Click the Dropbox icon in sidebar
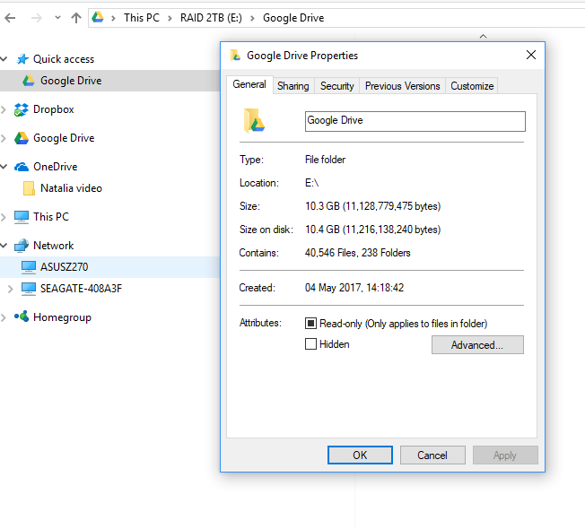Image resolution: width=585 pixels, height=529 pixels. tap(22, 109)
